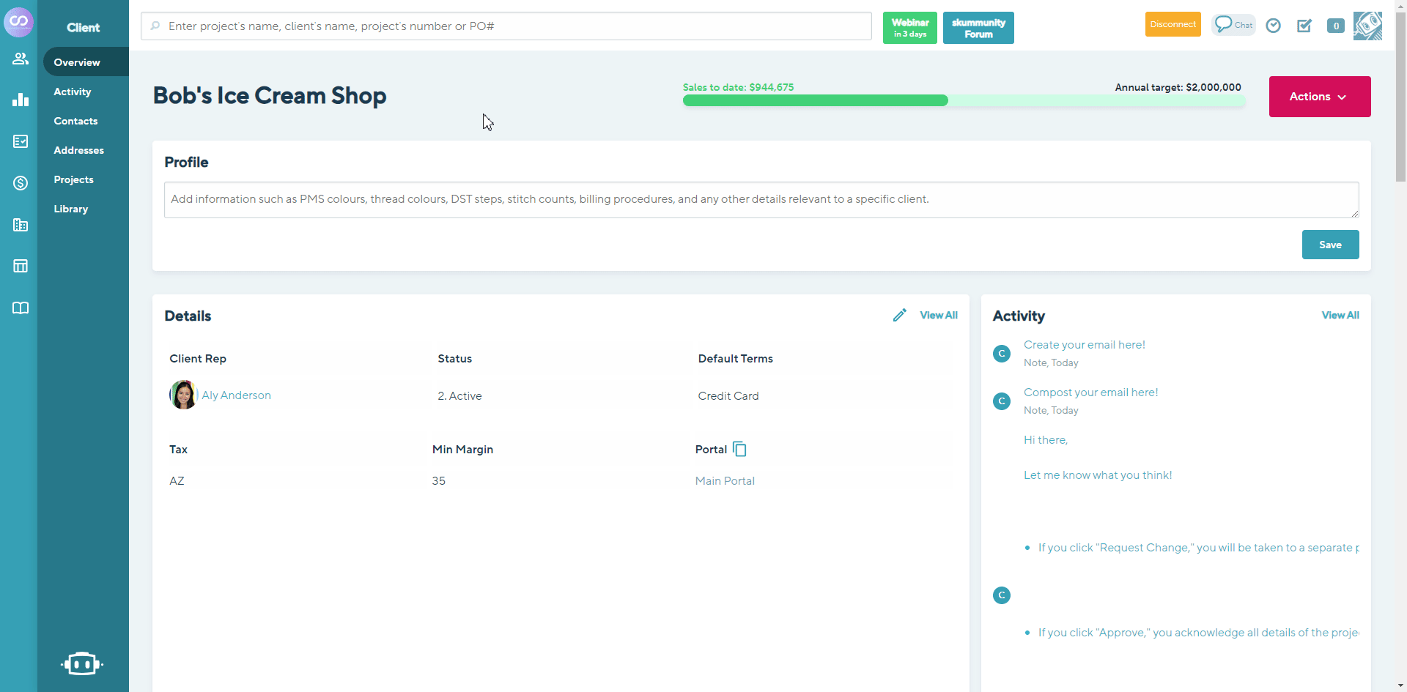Click the robot icon at sidebar bottom
Viewport: 1407px width, 692px height.
tap(82, 663)
